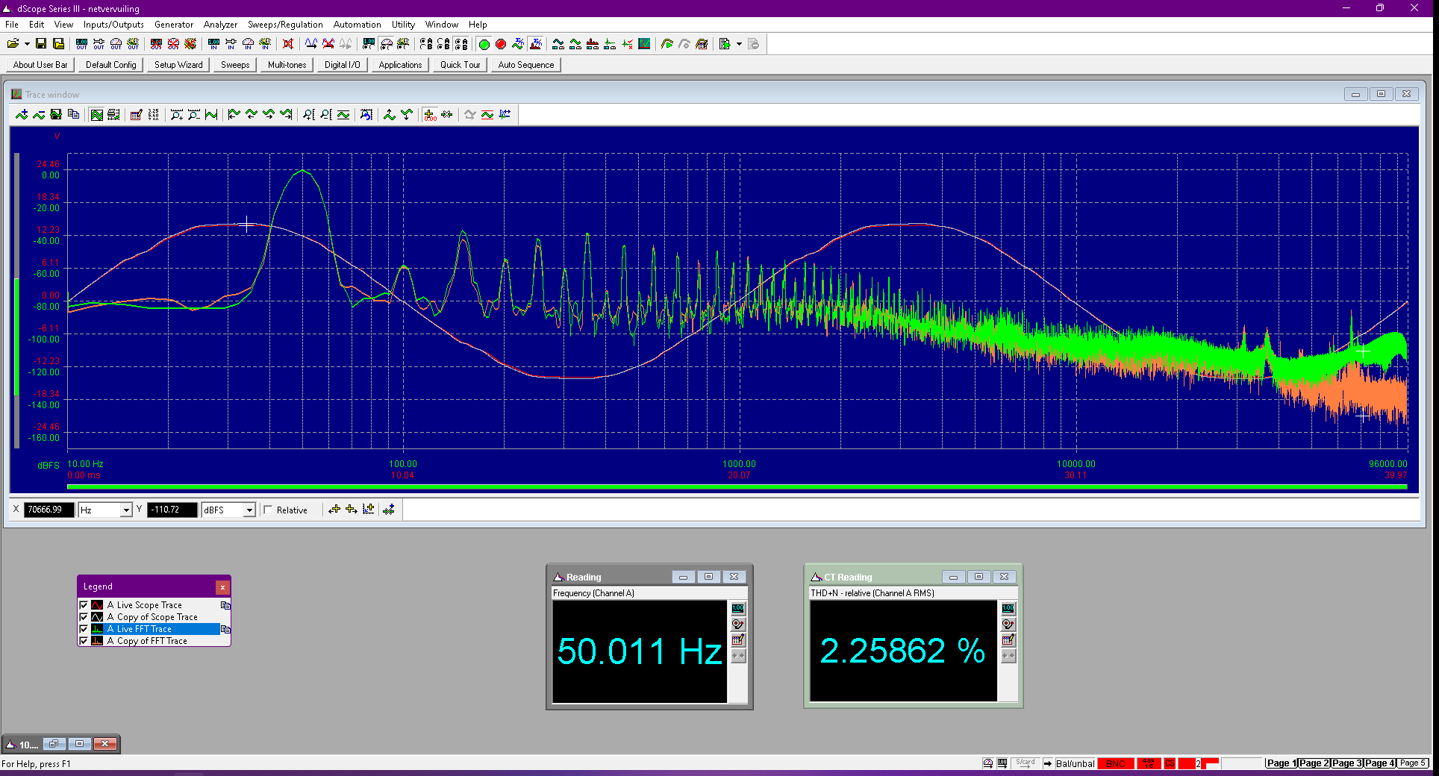Click the copy trace icon in Trace toolbar
Screen dimensions: 1439x776
(73, 114)
